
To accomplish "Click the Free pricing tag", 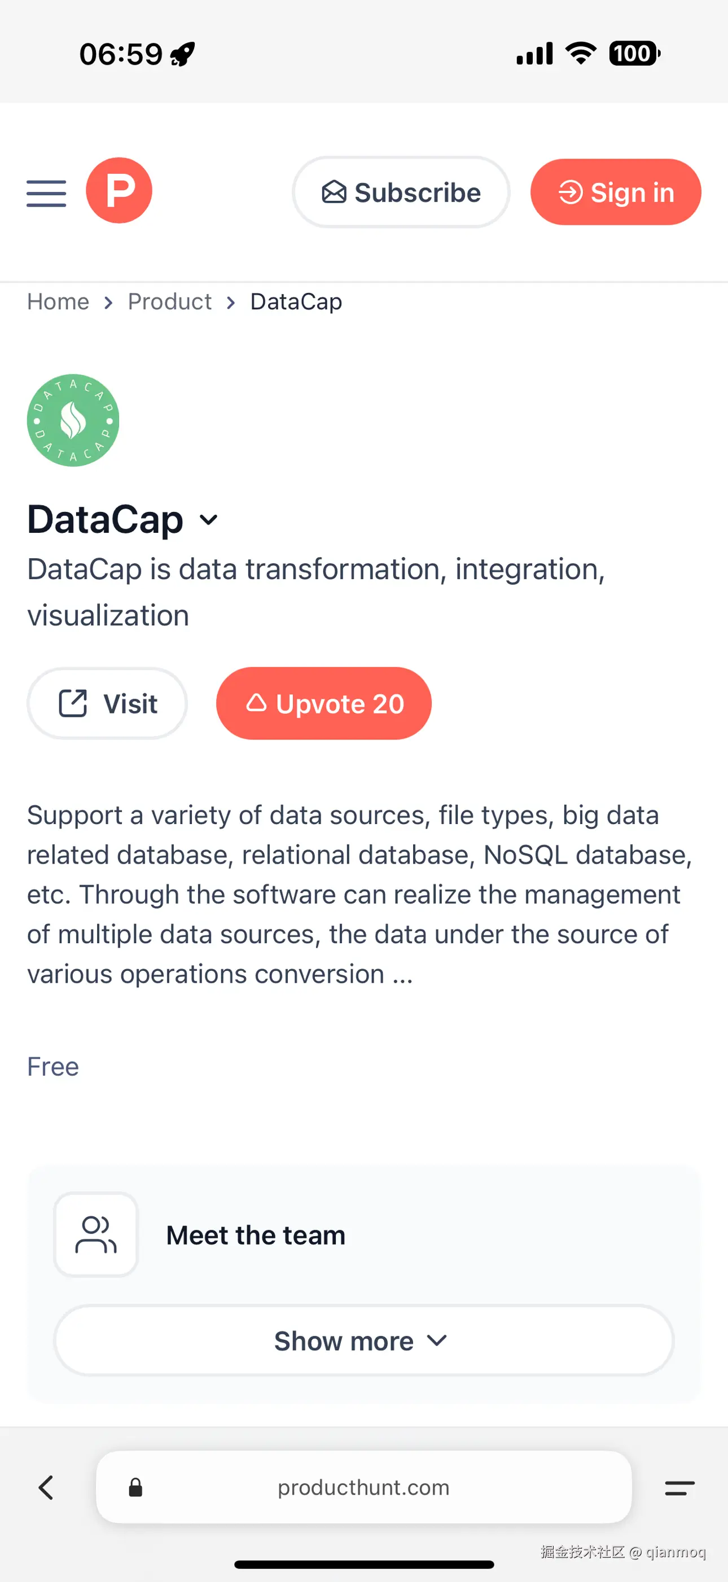I will [53, 1067].
